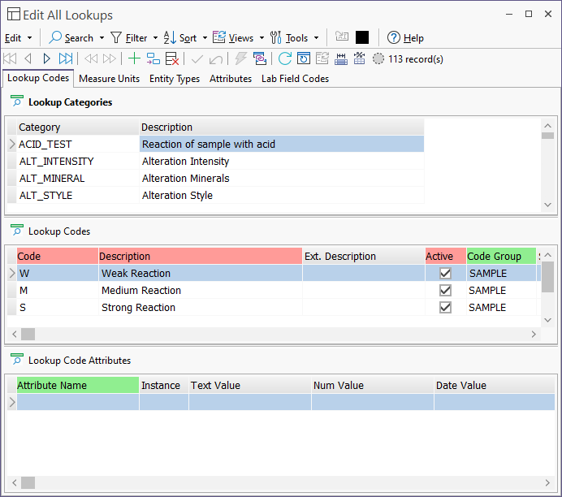Click the Lookup Code Attributes search icon

click(16, 360)
